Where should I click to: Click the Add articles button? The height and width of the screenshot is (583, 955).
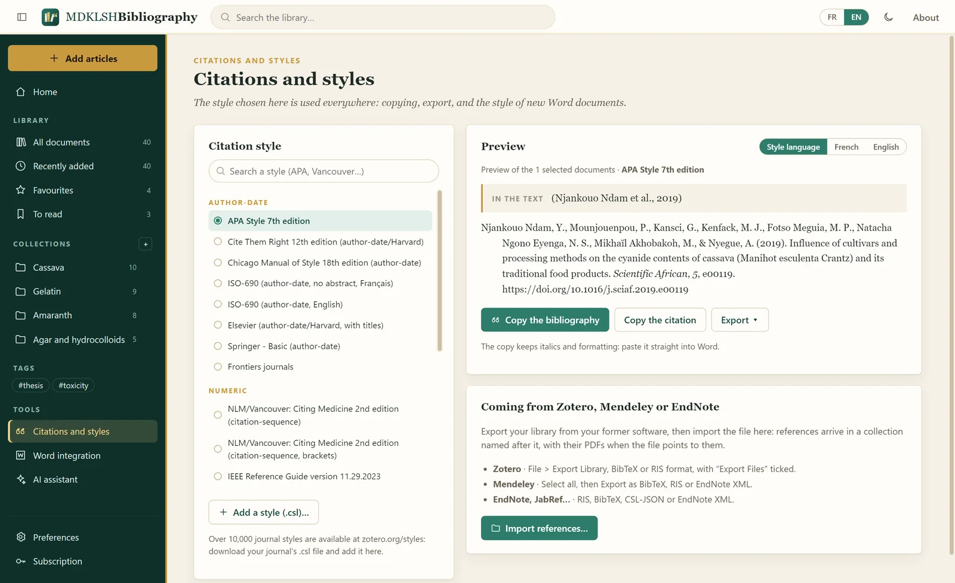pyautogui.click(x=82, y=58)
